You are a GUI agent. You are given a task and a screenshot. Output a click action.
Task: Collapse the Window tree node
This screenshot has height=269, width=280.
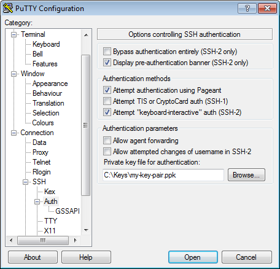[14, 74]
